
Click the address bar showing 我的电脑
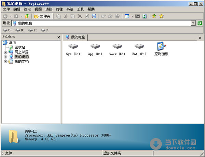(x=101, y=23)
